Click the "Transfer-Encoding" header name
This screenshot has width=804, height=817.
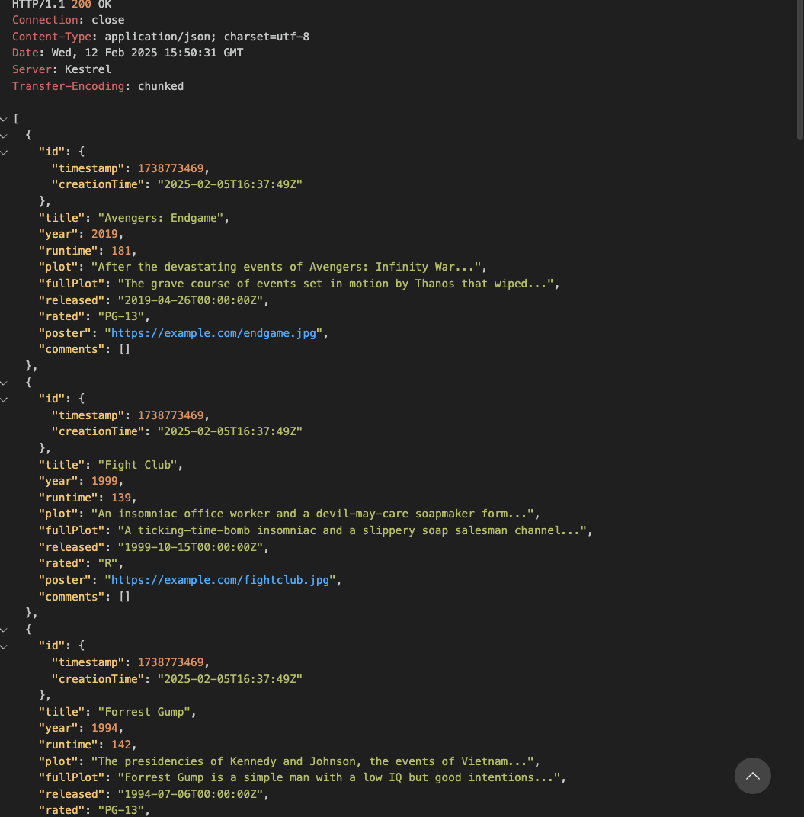[69, 86]
